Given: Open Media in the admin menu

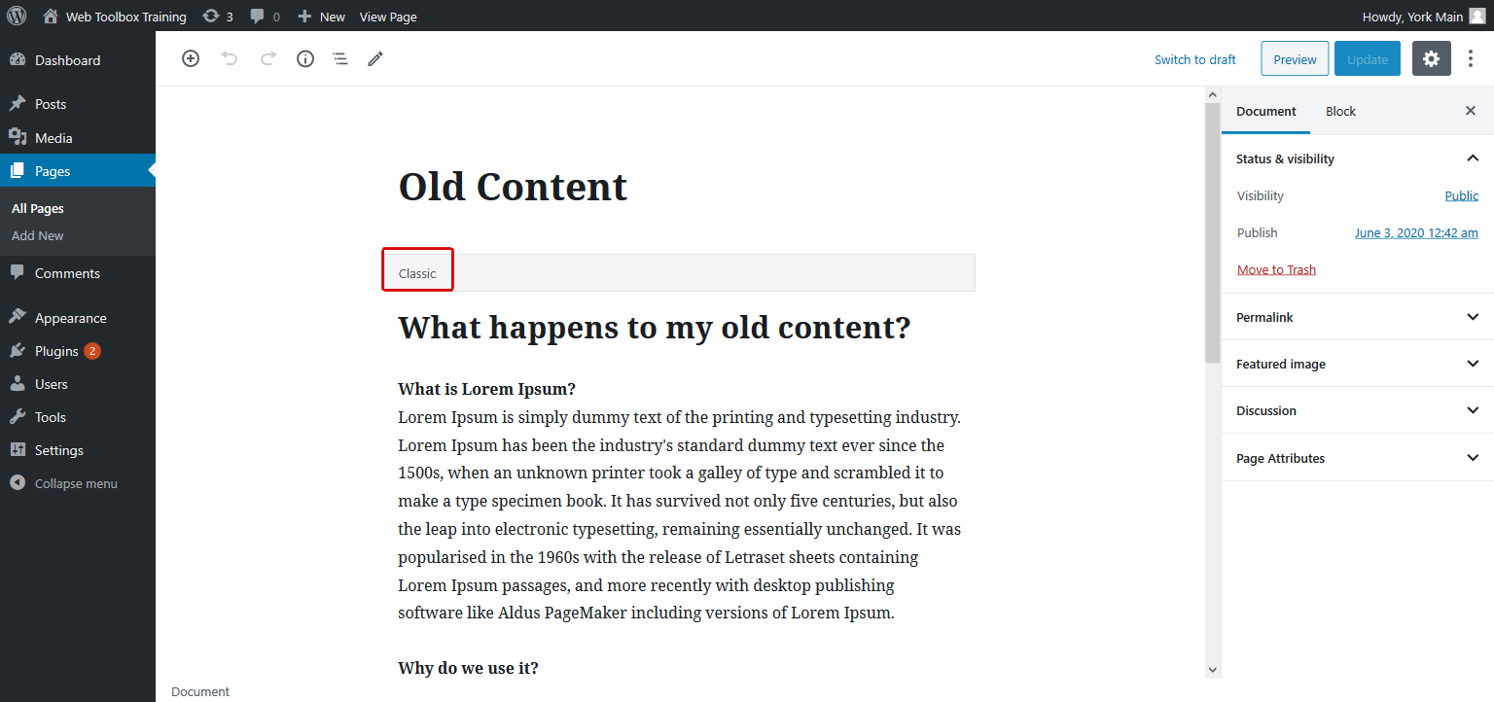Looking at the screenshot, I should click(x=78, y=138).
